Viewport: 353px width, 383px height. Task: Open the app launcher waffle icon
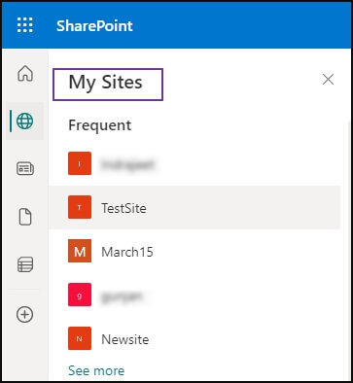[25, 25]
